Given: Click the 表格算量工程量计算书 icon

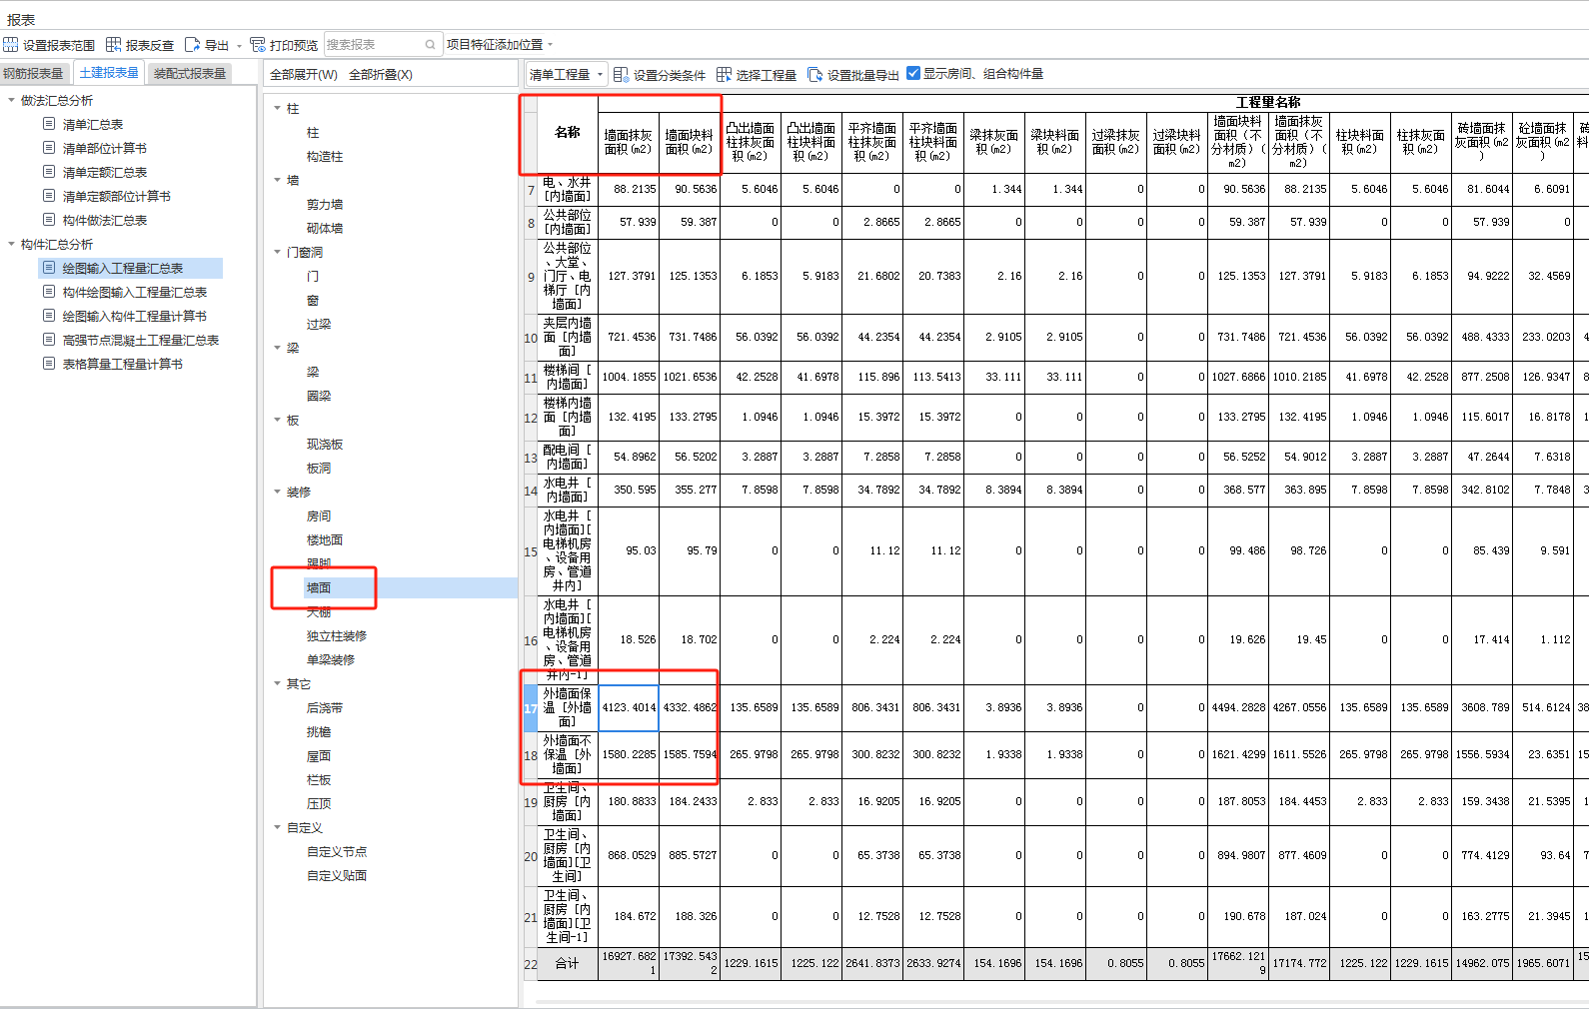Looking at the screenshot, I should coord(49,364).
